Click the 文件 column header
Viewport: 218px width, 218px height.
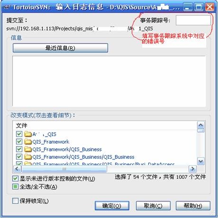click(x=21, y=126)
